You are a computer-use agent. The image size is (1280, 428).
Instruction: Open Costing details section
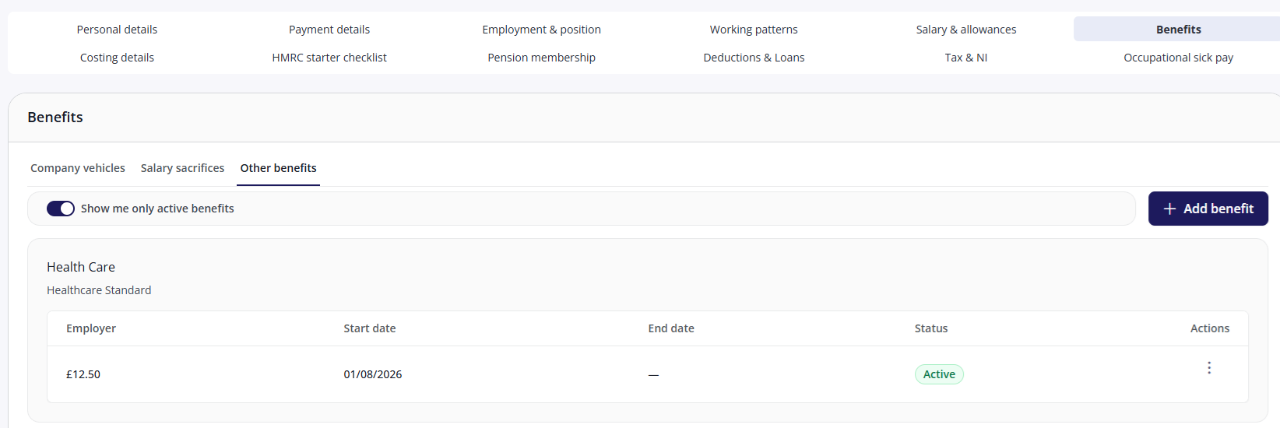click(117, 58)
